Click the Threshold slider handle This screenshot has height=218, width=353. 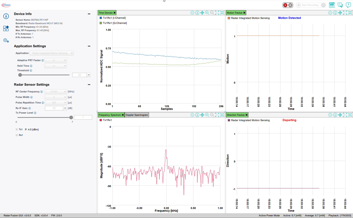coord(20,75)
